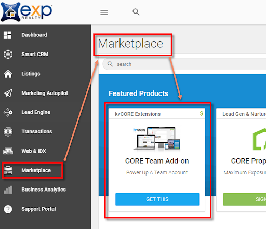The width and height of the screenshot is (266, 229).
Task: Click the Marketplace storefront icon
Action: pos(8,170)
